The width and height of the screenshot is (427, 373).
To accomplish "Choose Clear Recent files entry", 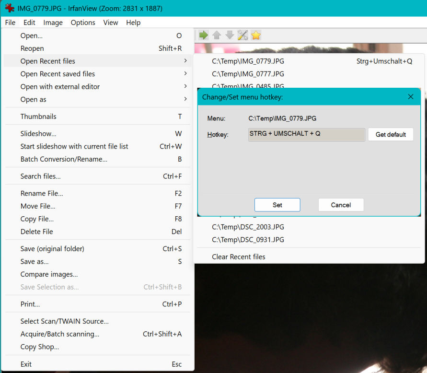I will point(239,257).
